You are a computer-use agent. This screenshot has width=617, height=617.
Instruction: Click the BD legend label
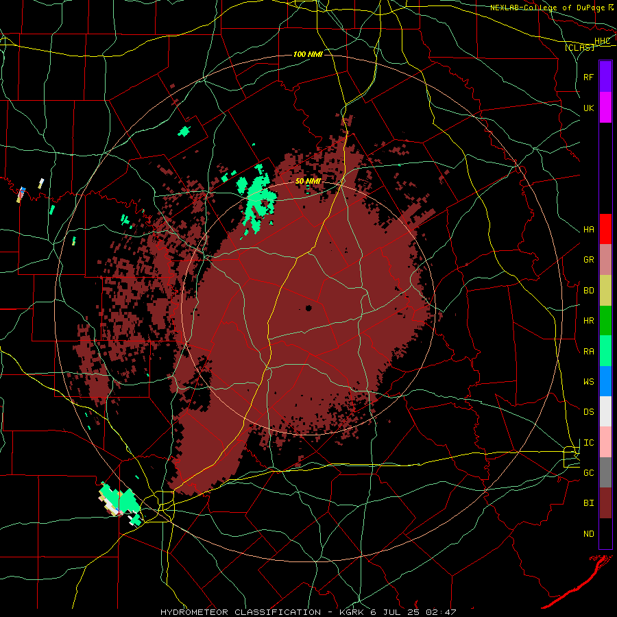pos(588,291)
